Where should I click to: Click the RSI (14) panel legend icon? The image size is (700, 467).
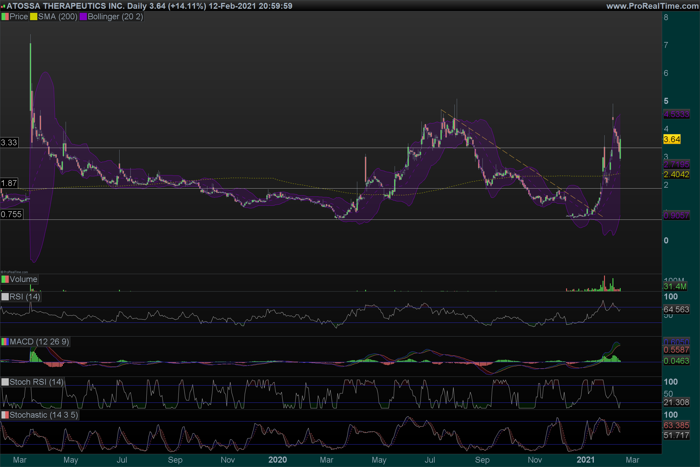click(x=5, y=297)
